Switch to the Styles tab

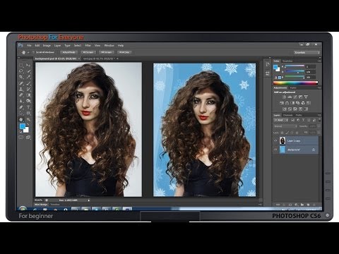pyautogui.click(x=293, y=87)
